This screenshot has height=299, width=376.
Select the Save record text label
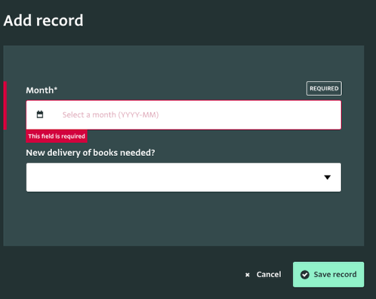335,274
